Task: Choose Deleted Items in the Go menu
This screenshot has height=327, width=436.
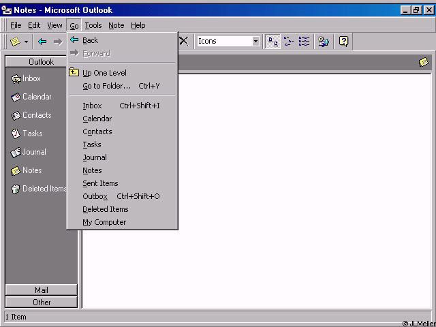Action: pos(122,209)
